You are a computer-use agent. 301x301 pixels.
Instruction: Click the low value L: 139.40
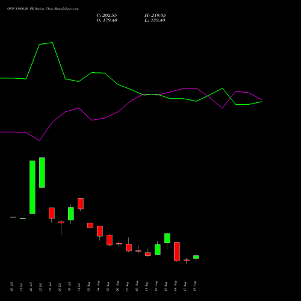(155, 20)
